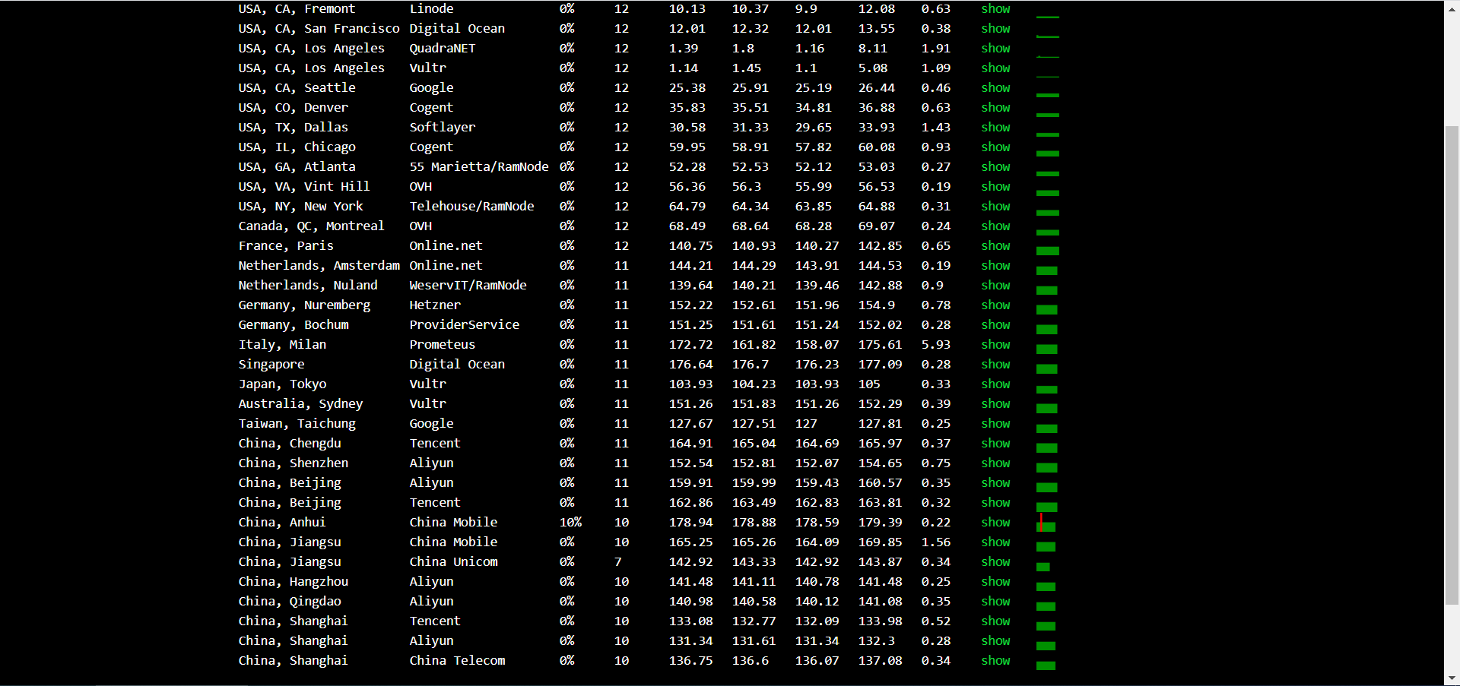Click the 'Hetzner' provider name
The height and width of the screenshot is (686, 1460).
coord(435,305)
